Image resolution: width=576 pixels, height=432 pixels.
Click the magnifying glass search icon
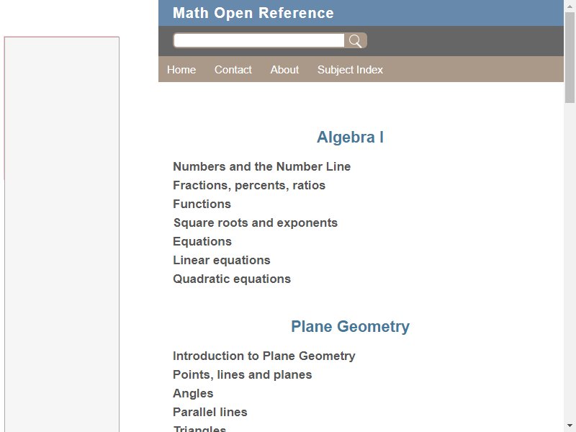356,41
